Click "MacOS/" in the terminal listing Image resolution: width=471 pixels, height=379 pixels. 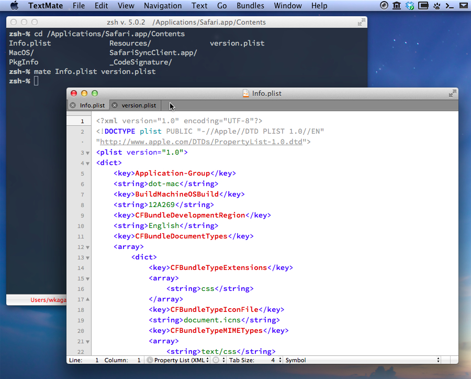click(x=21, y=52)
